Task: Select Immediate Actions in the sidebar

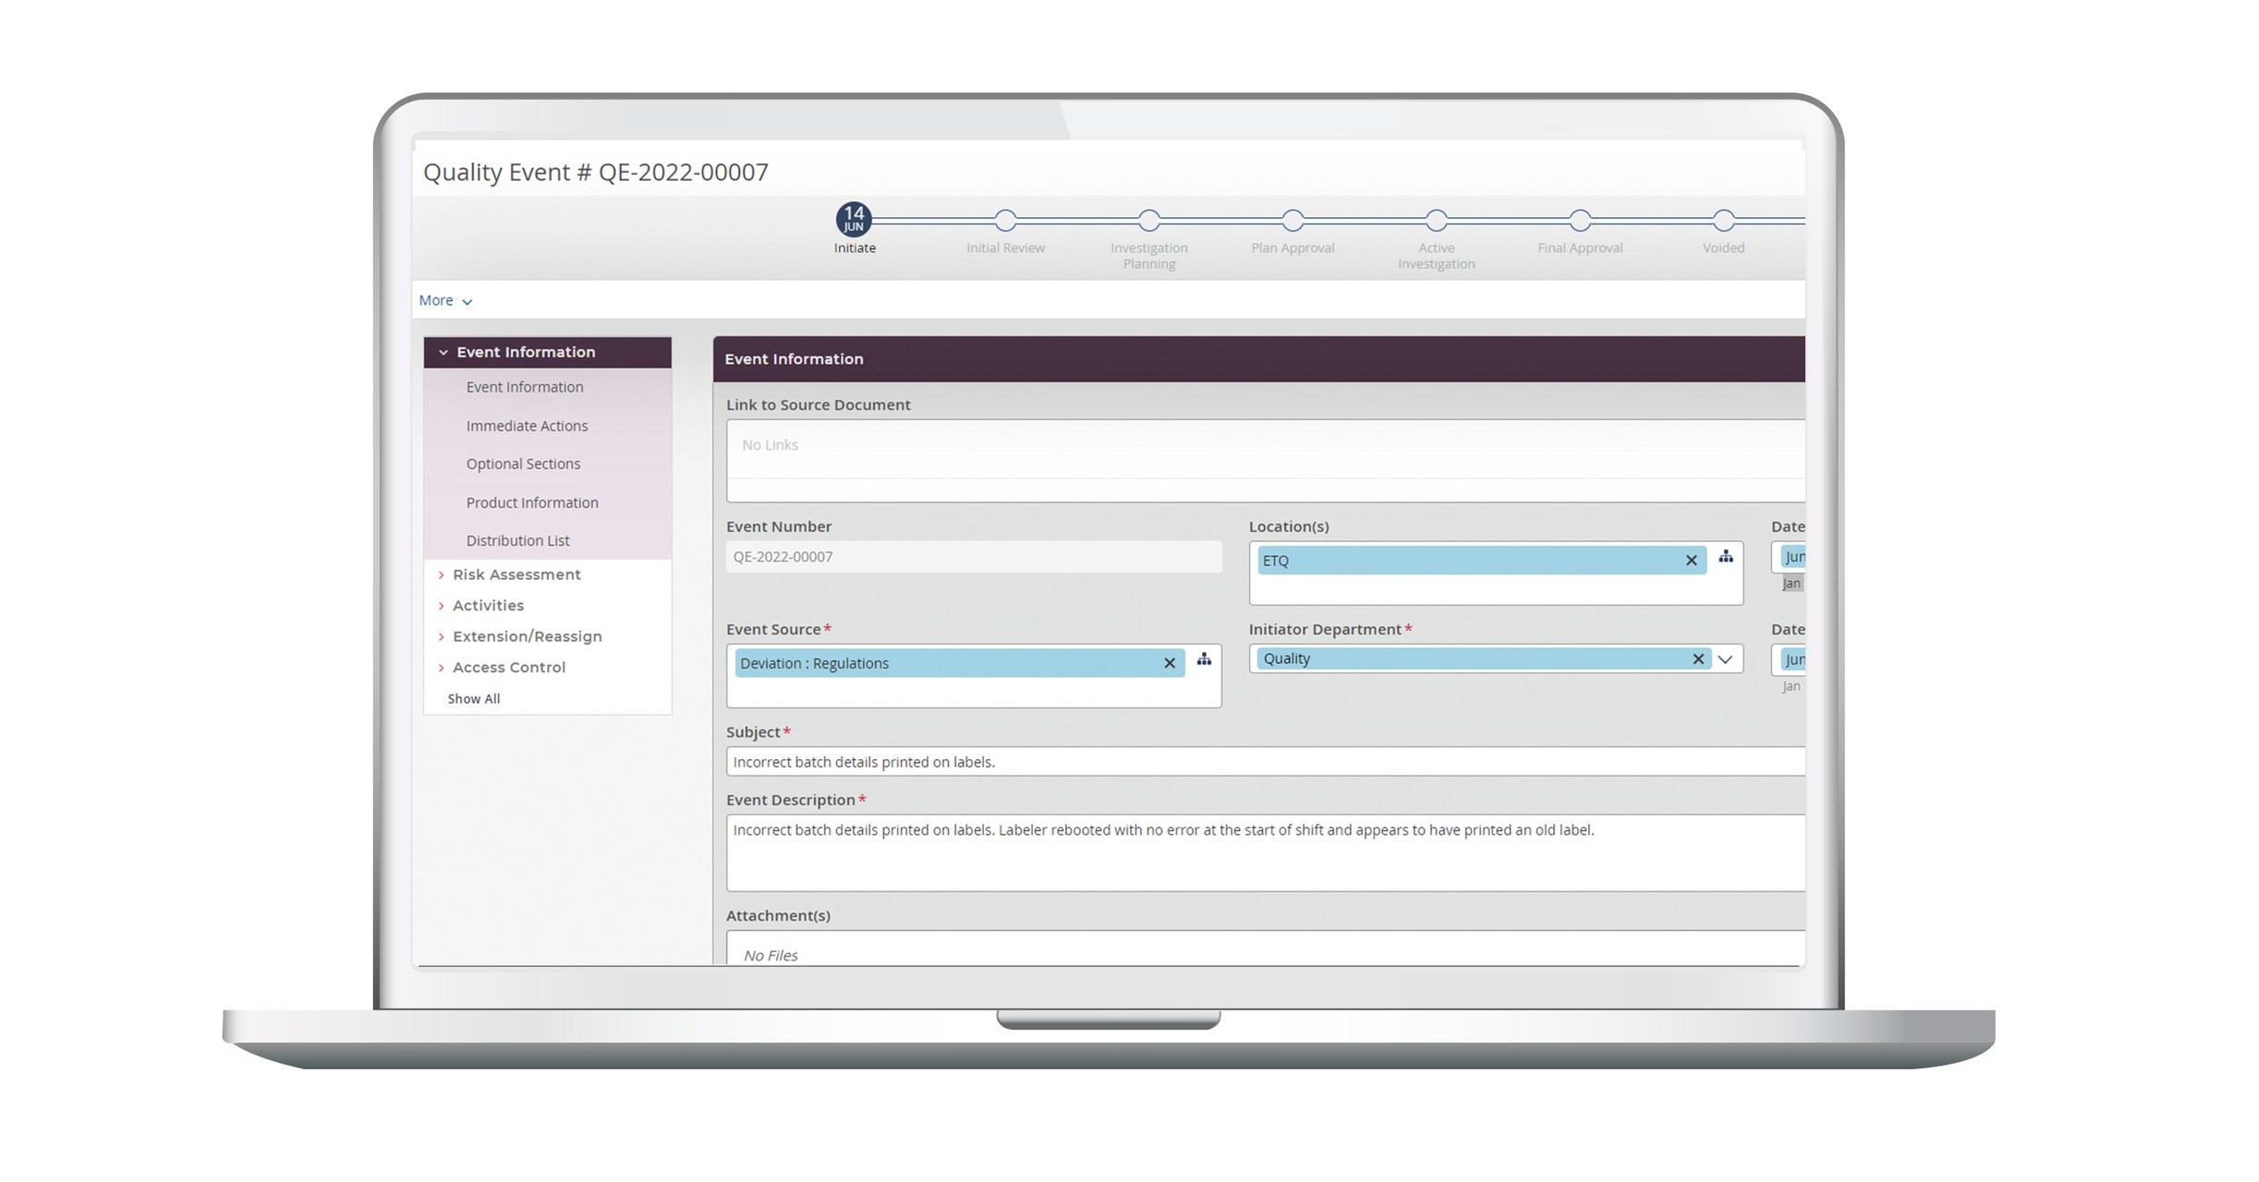Action: pos(527,426)
